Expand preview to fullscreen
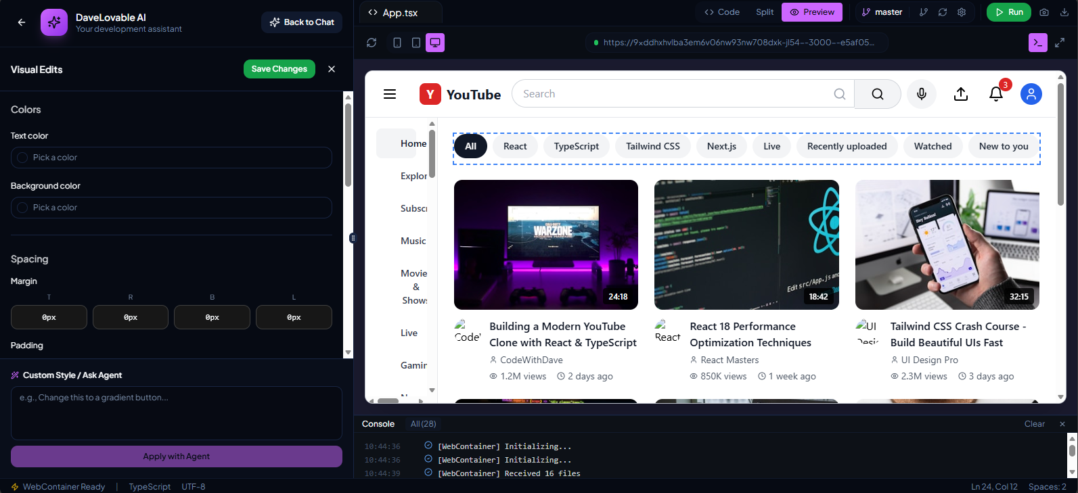Screen dimensions: 1078x493 point(1060,43)
